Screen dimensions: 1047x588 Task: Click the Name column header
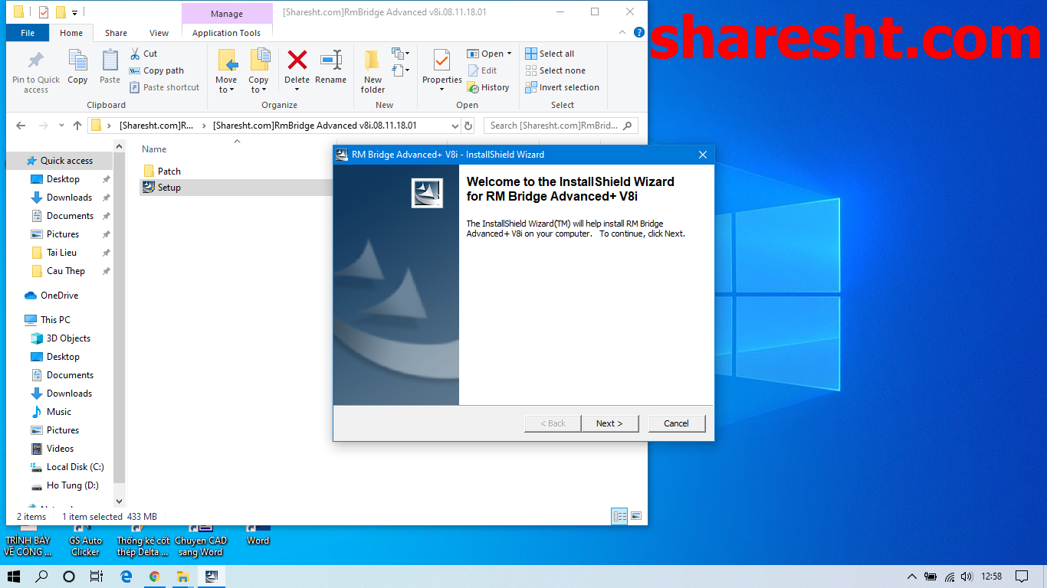pos(154,149)
